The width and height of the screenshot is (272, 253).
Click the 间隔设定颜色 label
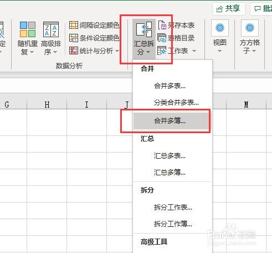(99, 25)
